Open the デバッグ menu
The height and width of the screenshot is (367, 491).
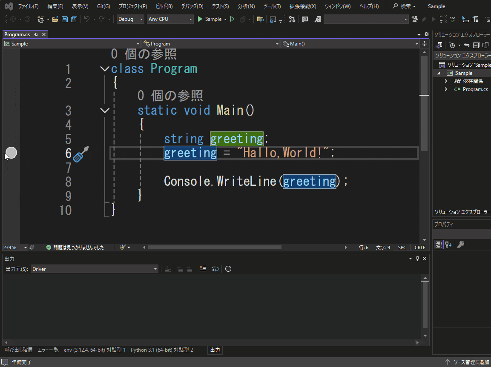[x=192, y=6]
